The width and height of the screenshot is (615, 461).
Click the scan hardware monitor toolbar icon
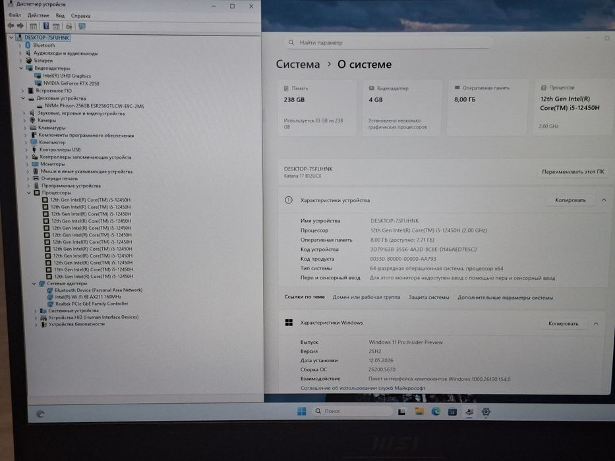click(82, 26)
